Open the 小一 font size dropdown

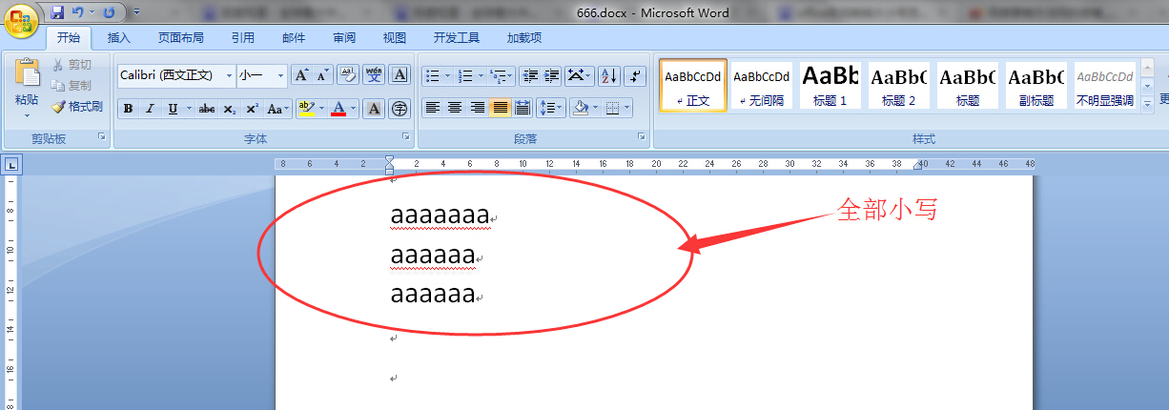coord(280,75)
